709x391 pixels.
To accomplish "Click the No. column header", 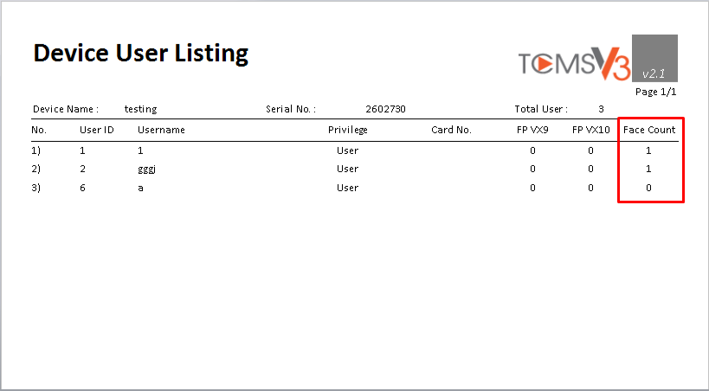I will [x=39, y=130].
